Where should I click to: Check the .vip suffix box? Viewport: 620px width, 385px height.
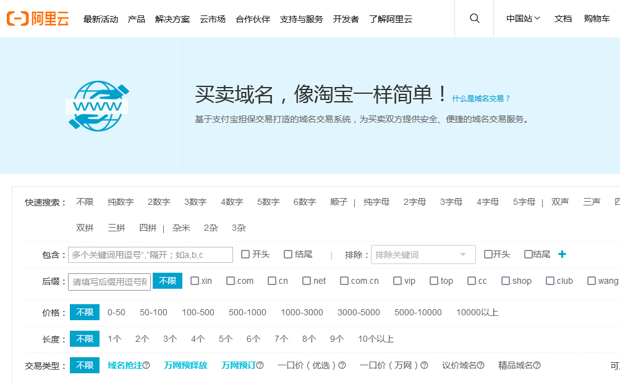[x=397, y=281]
